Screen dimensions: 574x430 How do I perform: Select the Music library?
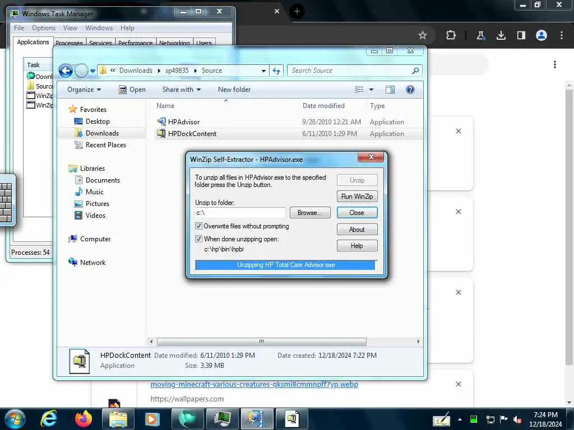94,191
